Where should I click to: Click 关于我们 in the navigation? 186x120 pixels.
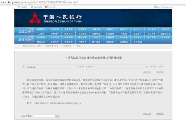pyautogui.click(x=137, y=42)
